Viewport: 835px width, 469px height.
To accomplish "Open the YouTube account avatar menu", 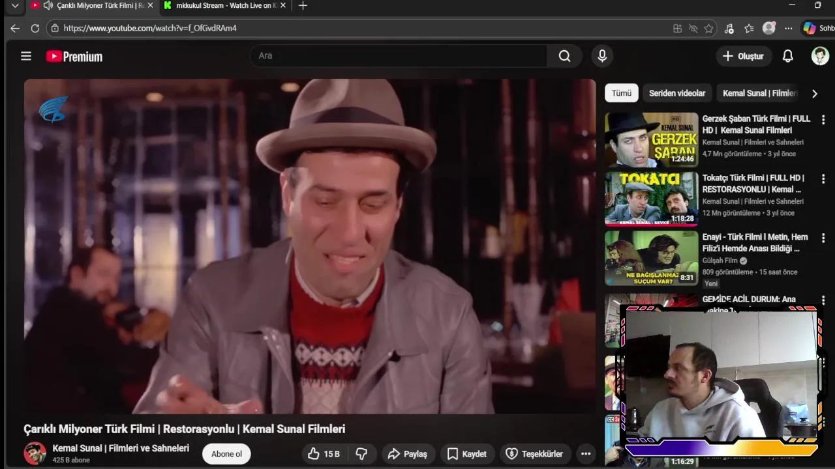I will point(820,56).
